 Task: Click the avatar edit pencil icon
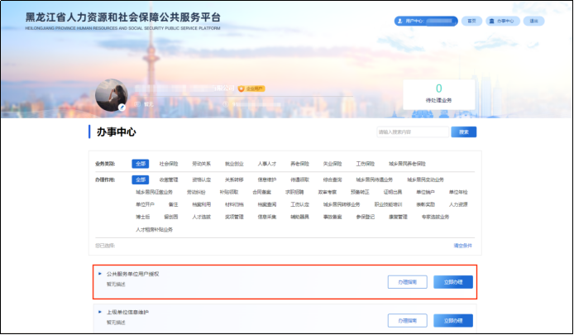122,107
